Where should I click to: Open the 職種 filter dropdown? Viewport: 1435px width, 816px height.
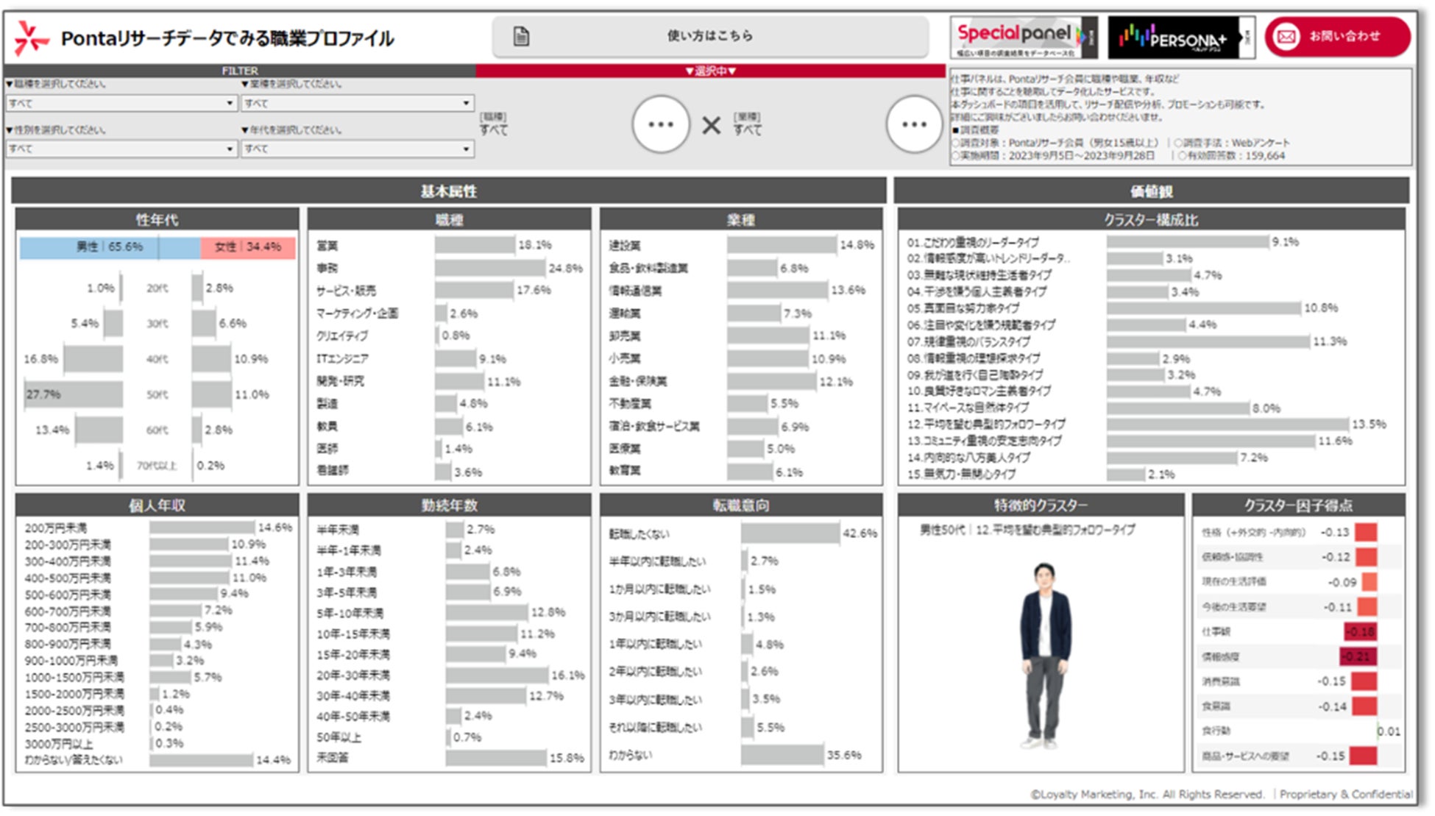tap(121, 104)
